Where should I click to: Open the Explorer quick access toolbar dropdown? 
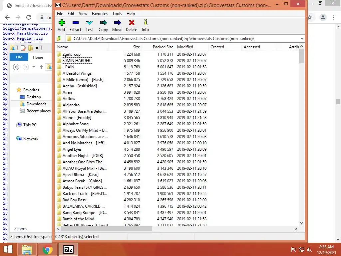[37, 48]
